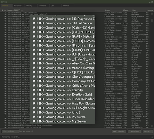
Task: Sort servers by the Players column header
Action: (126, 10)
